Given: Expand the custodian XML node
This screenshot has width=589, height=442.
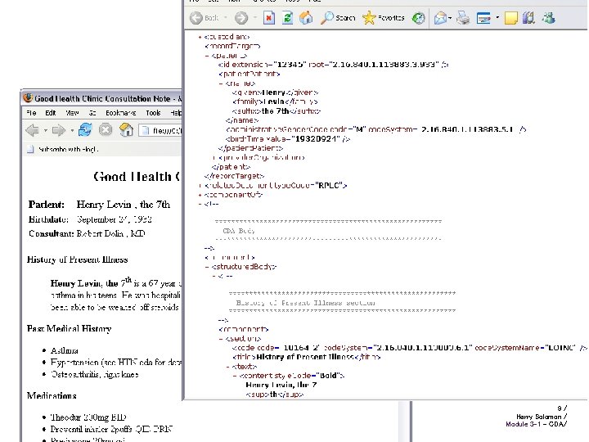Looking at the screenshot, I should click(200, 37).
